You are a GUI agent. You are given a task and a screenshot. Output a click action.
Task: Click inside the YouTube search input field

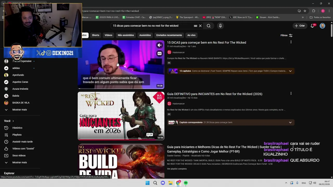153,26
